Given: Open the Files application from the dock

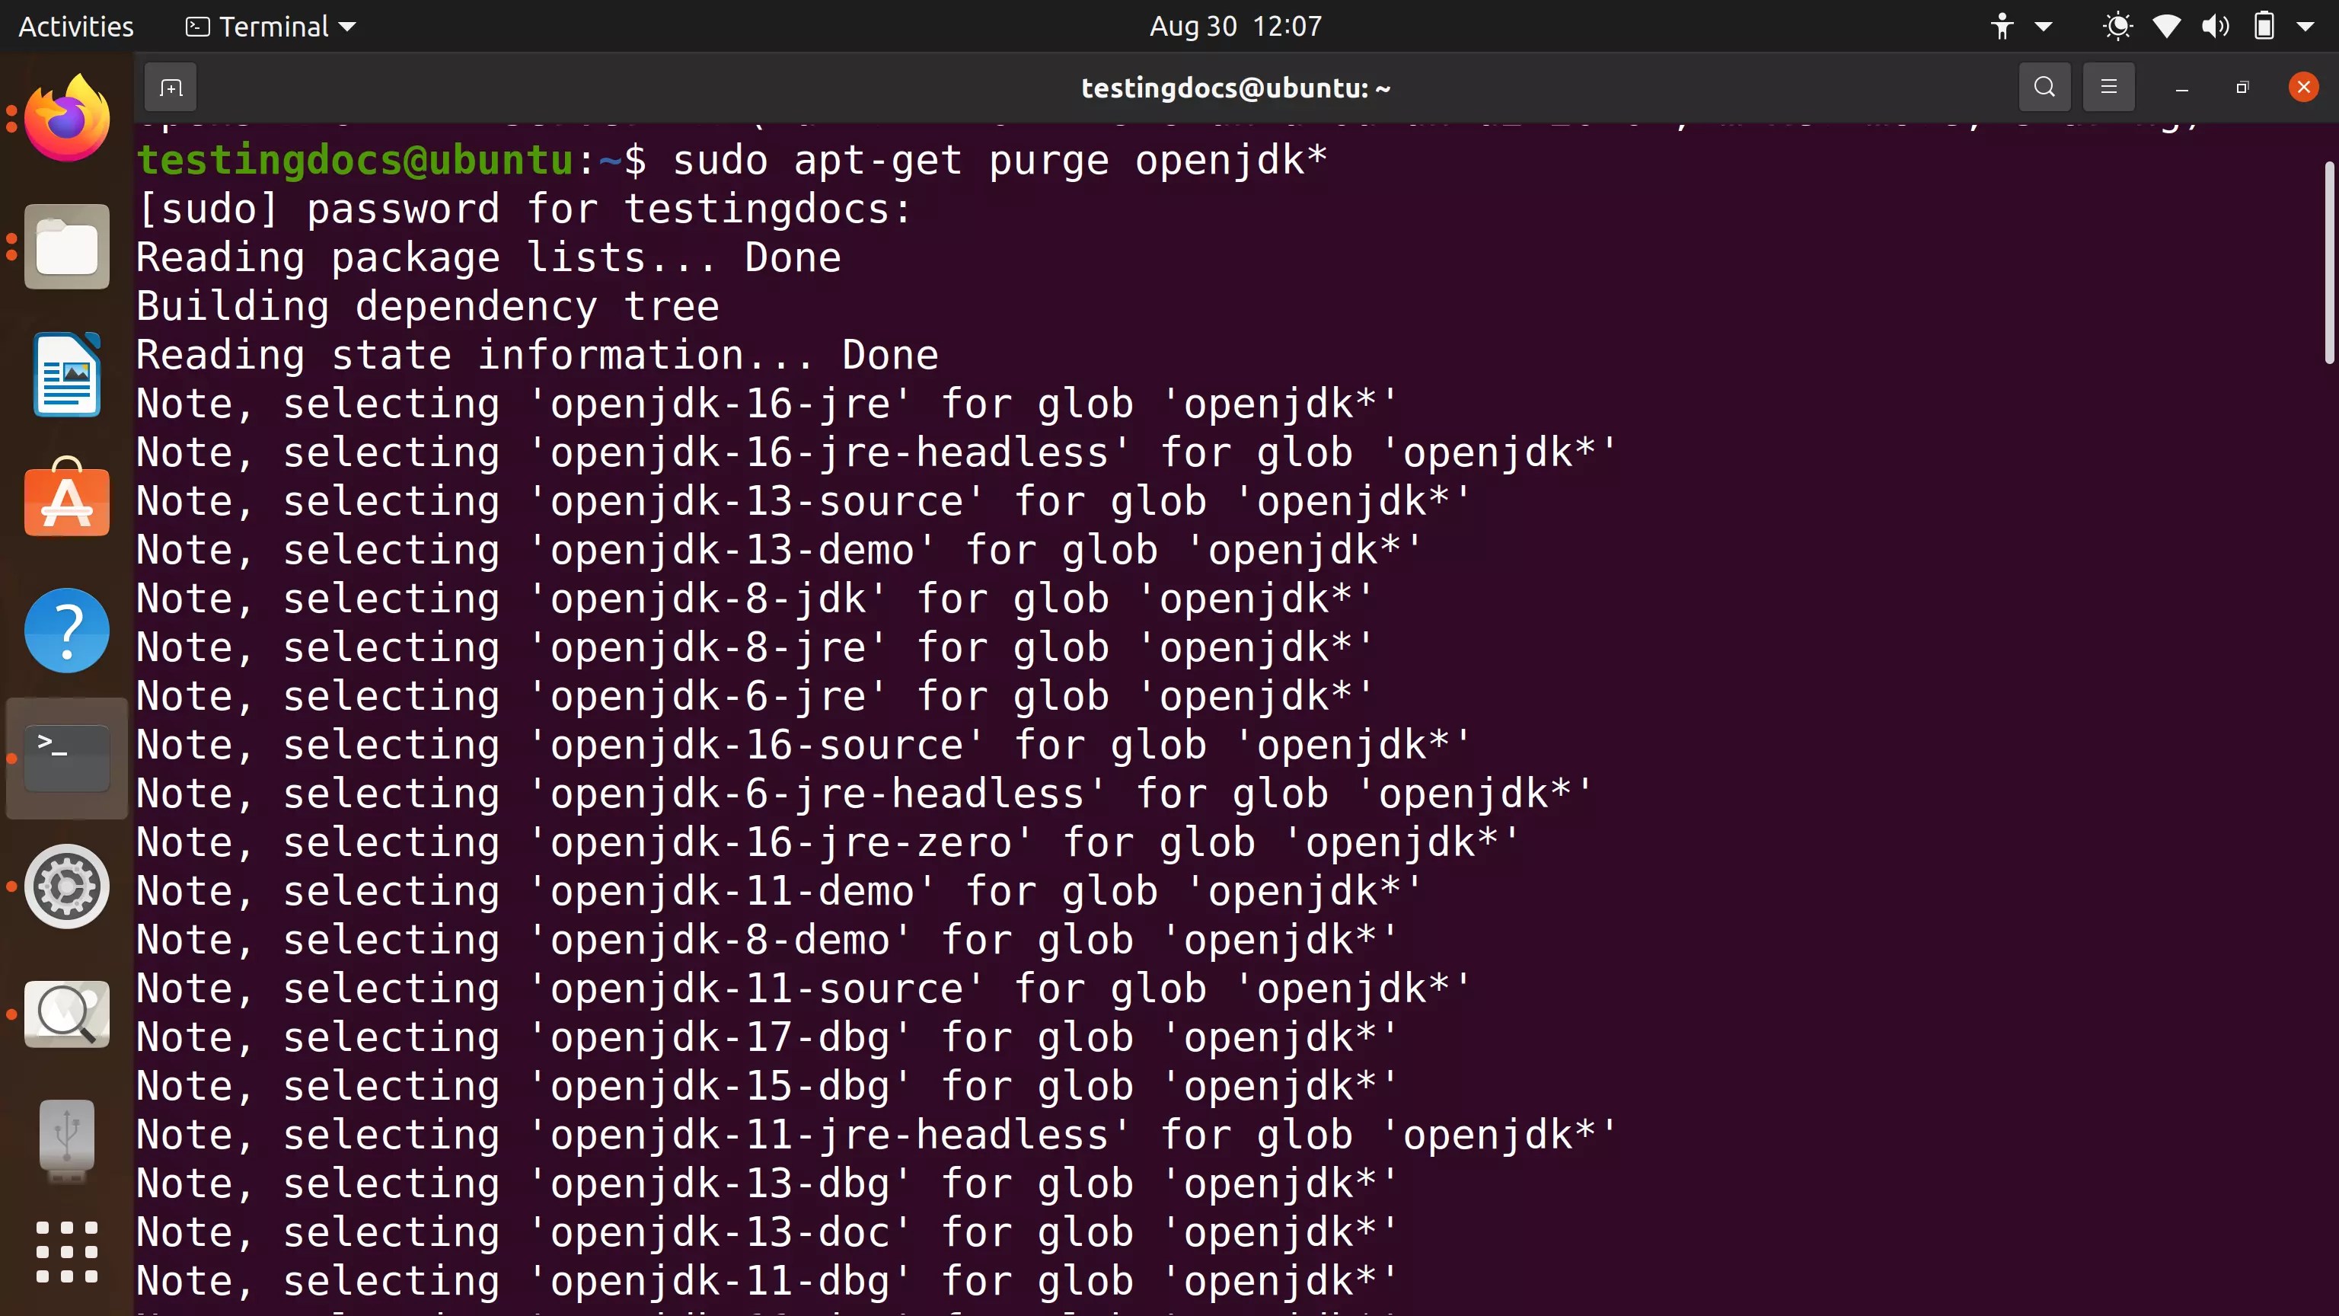Looking at the screenshot, I should pyautogui.click(x=66, y=246).
